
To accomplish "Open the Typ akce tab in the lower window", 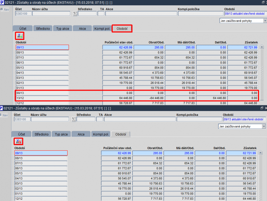I will 61,134.
